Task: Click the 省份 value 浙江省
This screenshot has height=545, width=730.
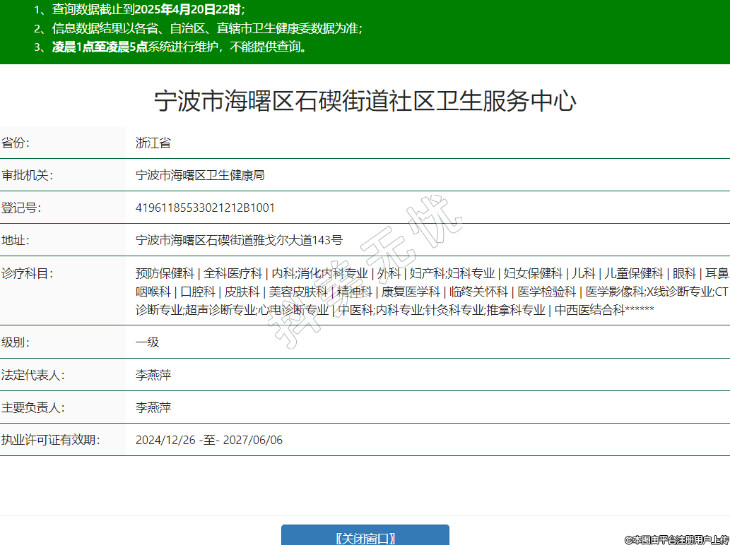Action: [x=153, y=143]
